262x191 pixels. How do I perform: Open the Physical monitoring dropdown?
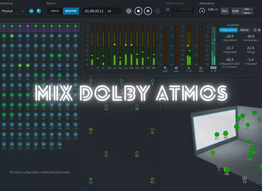pos(12,11)
